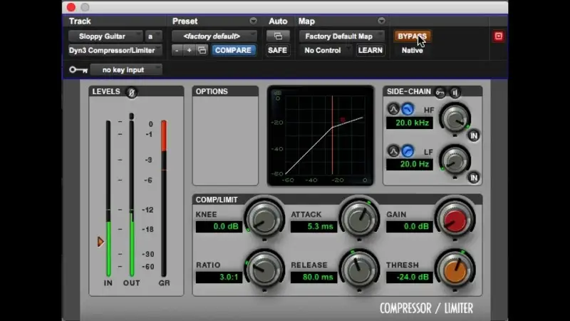
Task: Toggle the phase invert button in Levels
Action: coord(131,92)
